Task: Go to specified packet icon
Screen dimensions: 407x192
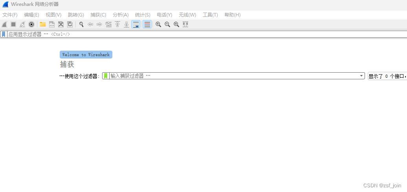Action: coord(108,24)
